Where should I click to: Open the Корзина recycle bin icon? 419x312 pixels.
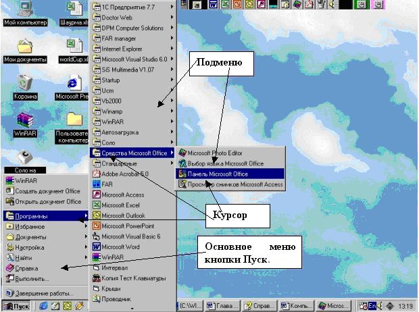pos(26,88)
